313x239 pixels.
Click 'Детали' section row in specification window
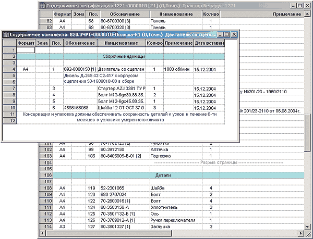point(178,175)
